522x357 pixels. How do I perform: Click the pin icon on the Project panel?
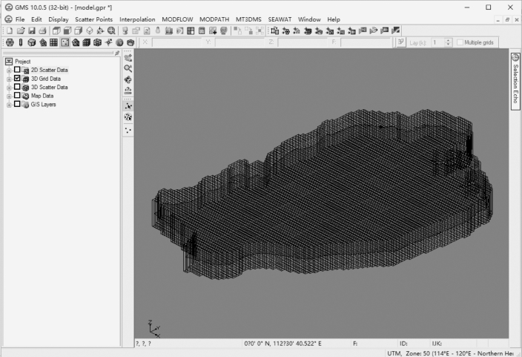pos(116,53)
